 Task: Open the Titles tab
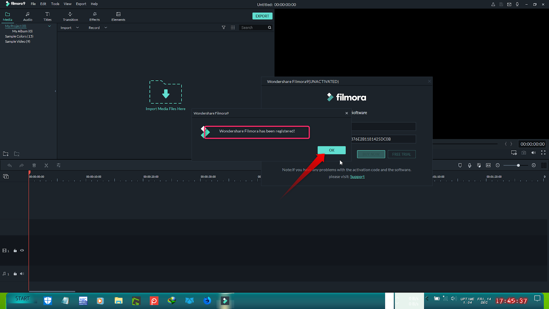coord(47,16)
